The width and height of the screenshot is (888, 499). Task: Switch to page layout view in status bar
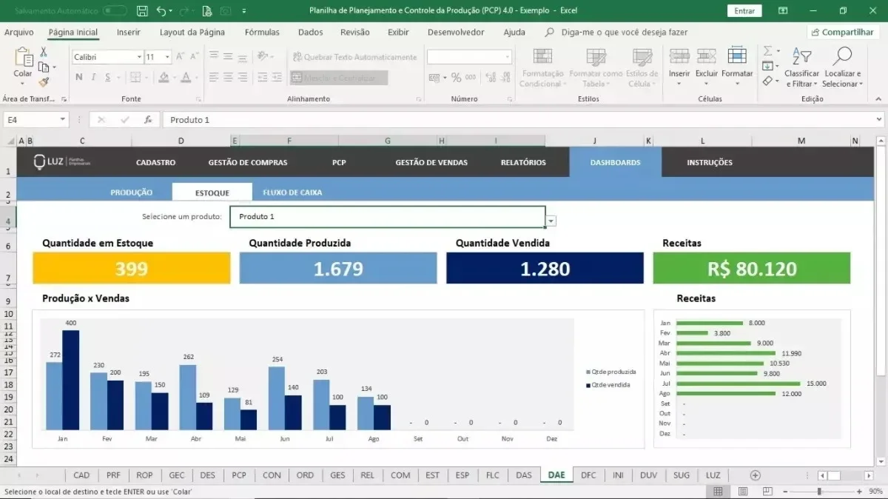(743, 492)
